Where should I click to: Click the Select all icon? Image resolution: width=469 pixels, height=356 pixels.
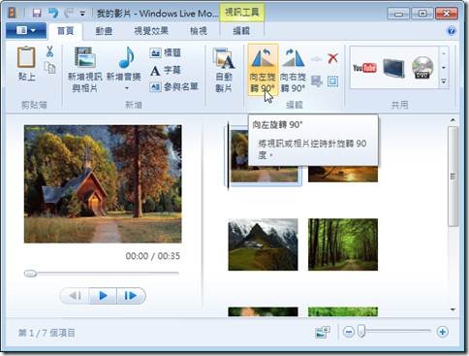tap(332, 81)
